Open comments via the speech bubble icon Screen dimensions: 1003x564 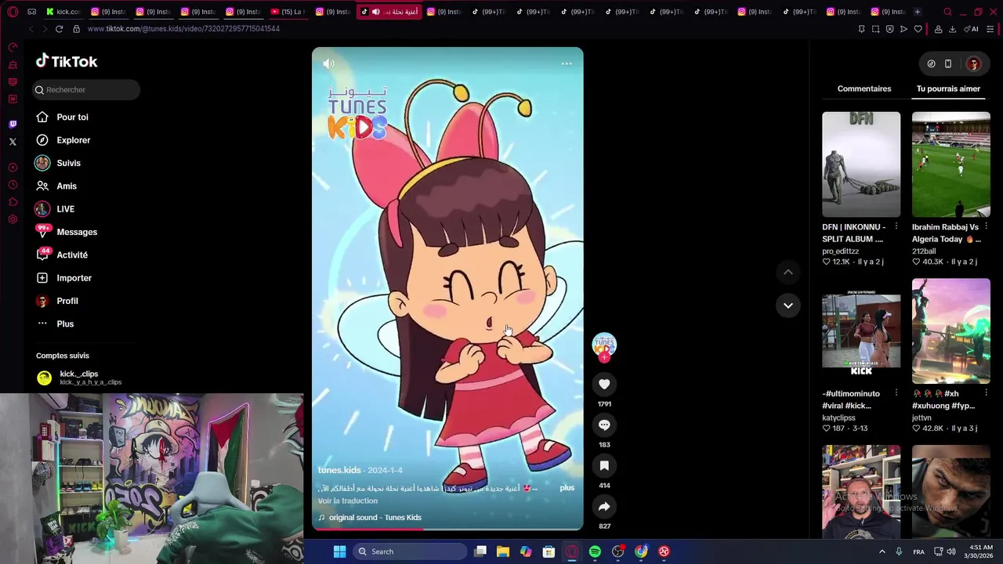point(604,425)
